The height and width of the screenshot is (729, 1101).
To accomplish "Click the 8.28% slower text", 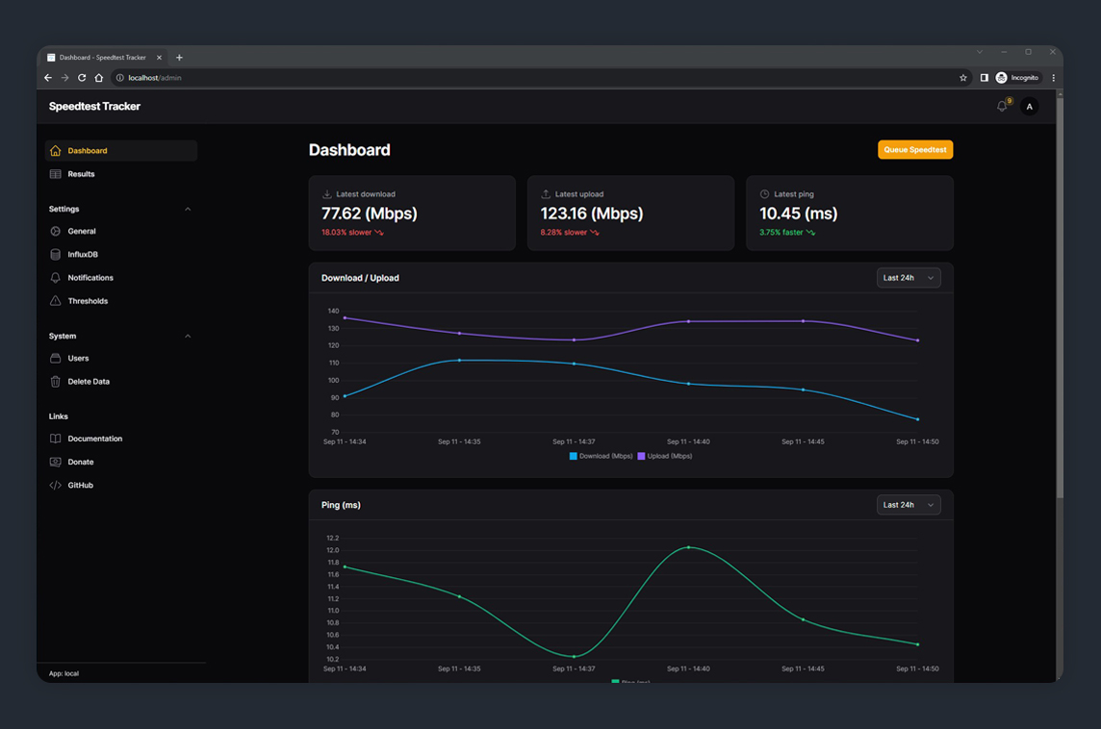I will (564, 232).
